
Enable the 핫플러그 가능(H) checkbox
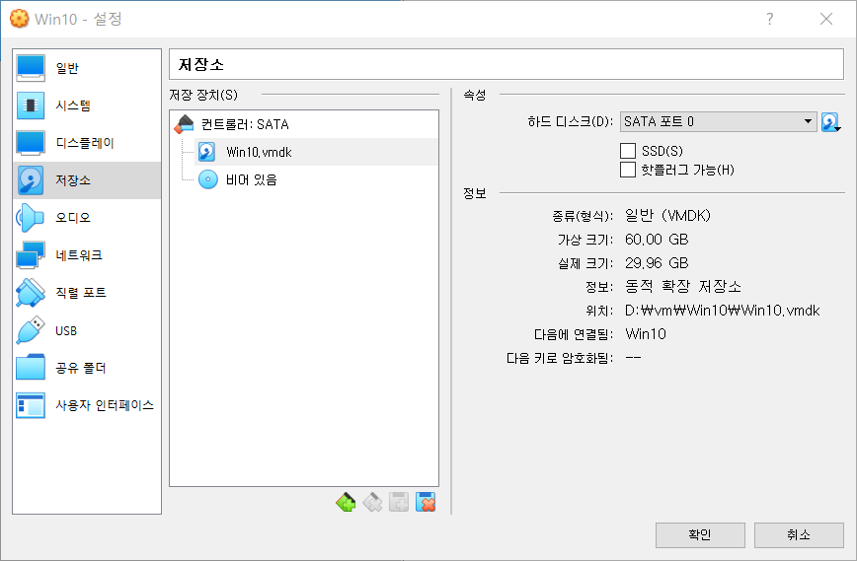tap(628, 170)
